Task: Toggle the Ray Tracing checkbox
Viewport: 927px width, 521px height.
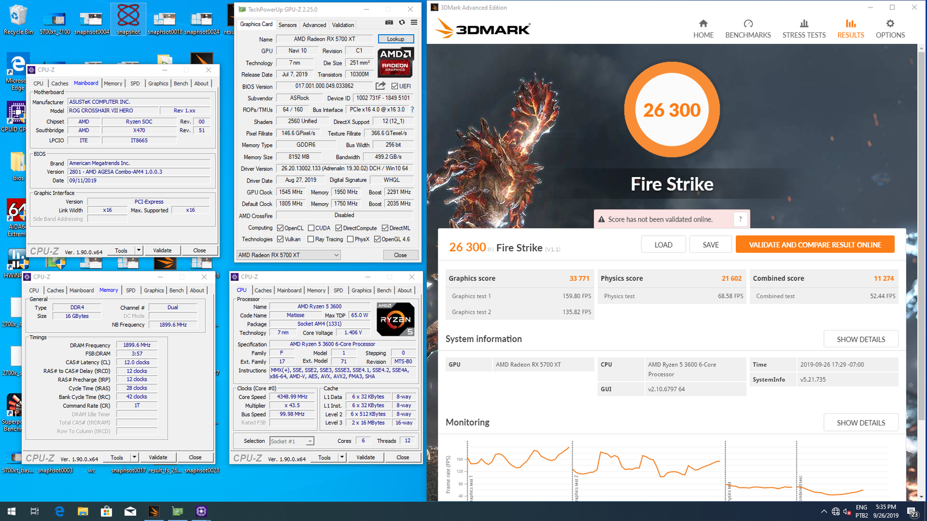Action: coord(311,239)
